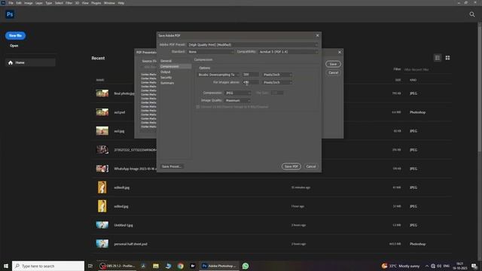Select the Security category

[x=166, y=78]
